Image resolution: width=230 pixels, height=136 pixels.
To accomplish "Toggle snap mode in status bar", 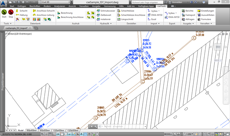I will coord(46,134).
